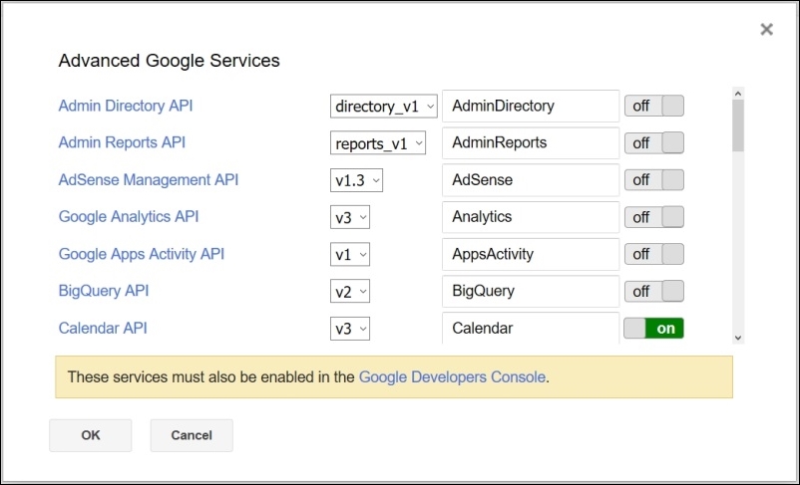Edit the AppsActivity identifier field
Viewport: 800px width, 485px height.
coord(531,254)
